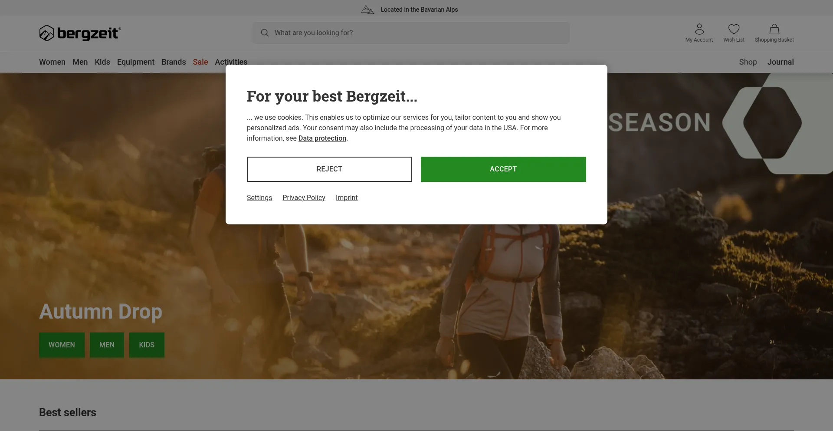Open the Sale menu
Image resolution: width=833 pixels, height=431 pixels.
200,62
